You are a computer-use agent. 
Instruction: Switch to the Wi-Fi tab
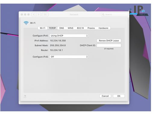tap(42, 28)
